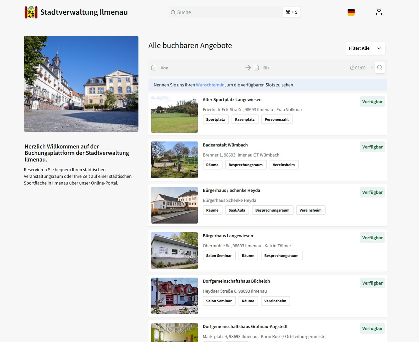Select Räume tag under Bürgerhaus Langewiesen
Viewport: 419px width, 342px height.
pyautogui.click(x=248, y=256)
